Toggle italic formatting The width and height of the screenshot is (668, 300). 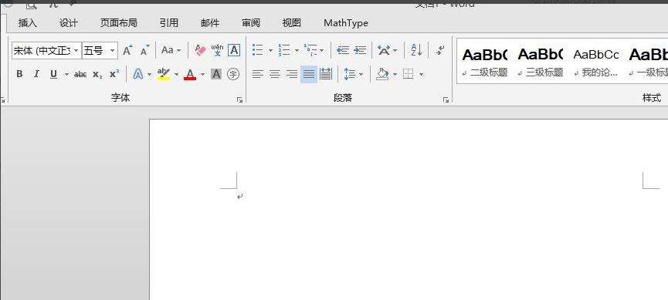tap(36, 74)
